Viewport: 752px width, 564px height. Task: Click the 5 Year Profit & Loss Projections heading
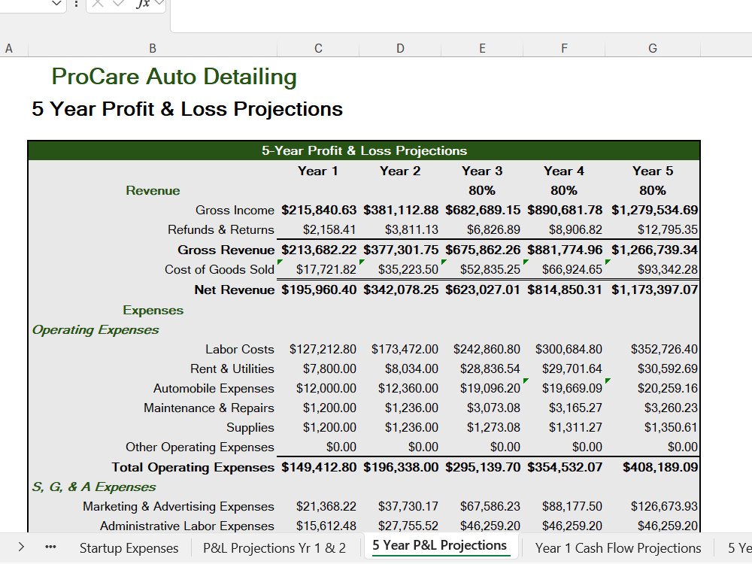pyautogui.click(x=187, y=109)
